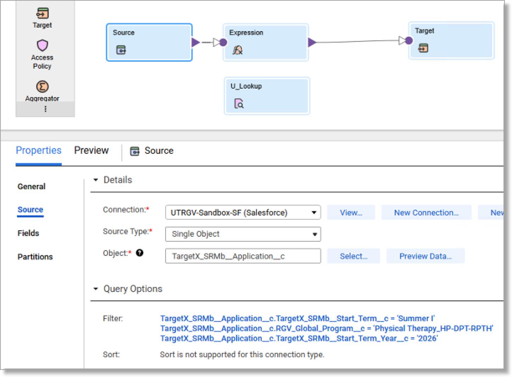Show more palette transformations via three dots
Screen dimensions: 512x377
pyautogui.click(x=45, y=109)
